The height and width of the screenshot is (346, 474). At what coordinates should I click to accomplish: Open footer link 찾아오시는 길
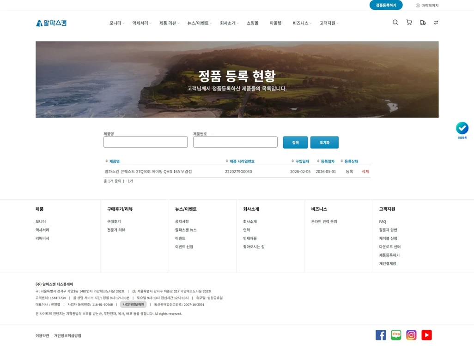(254, 247)
